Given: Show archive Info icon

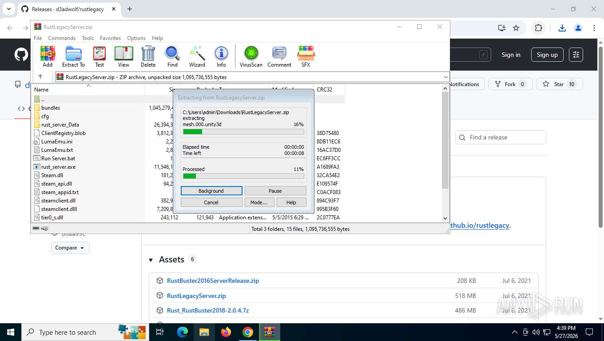Looking at the screenshot, I should pos(221,56).
